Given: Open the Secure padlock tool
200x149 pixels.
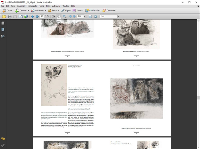Looking at the screenshot, I should [53, 11].
